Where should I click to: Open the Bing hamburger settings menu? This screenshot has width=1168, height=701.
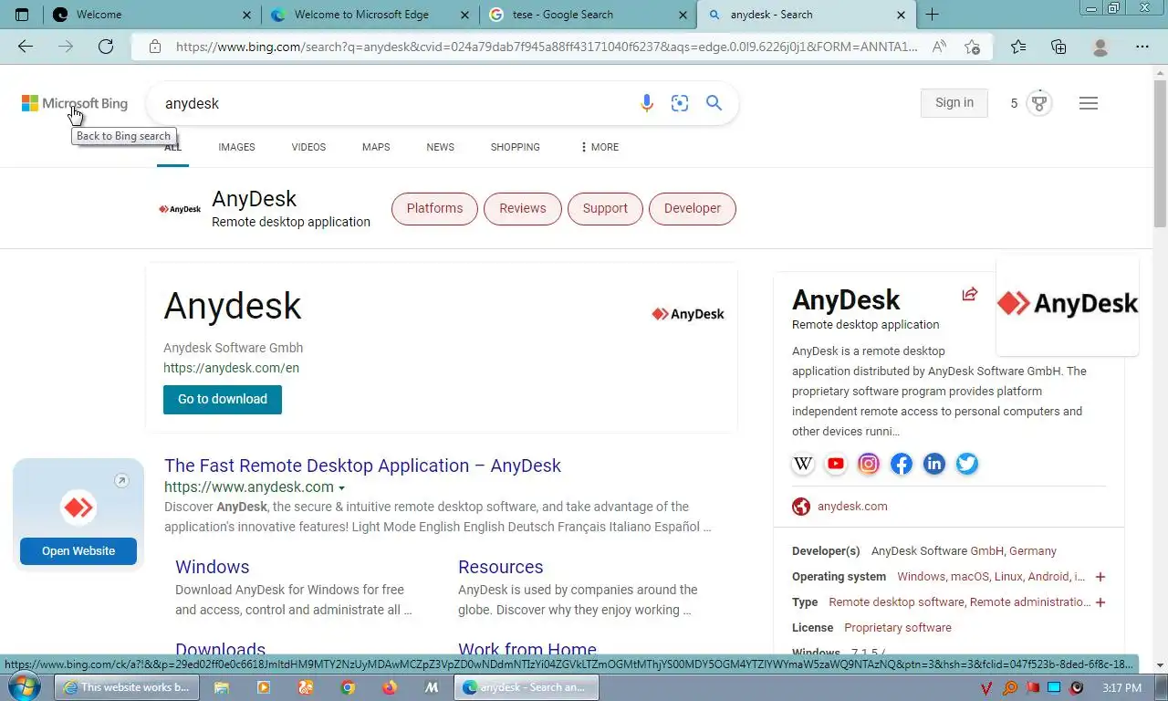[1088, 103]
